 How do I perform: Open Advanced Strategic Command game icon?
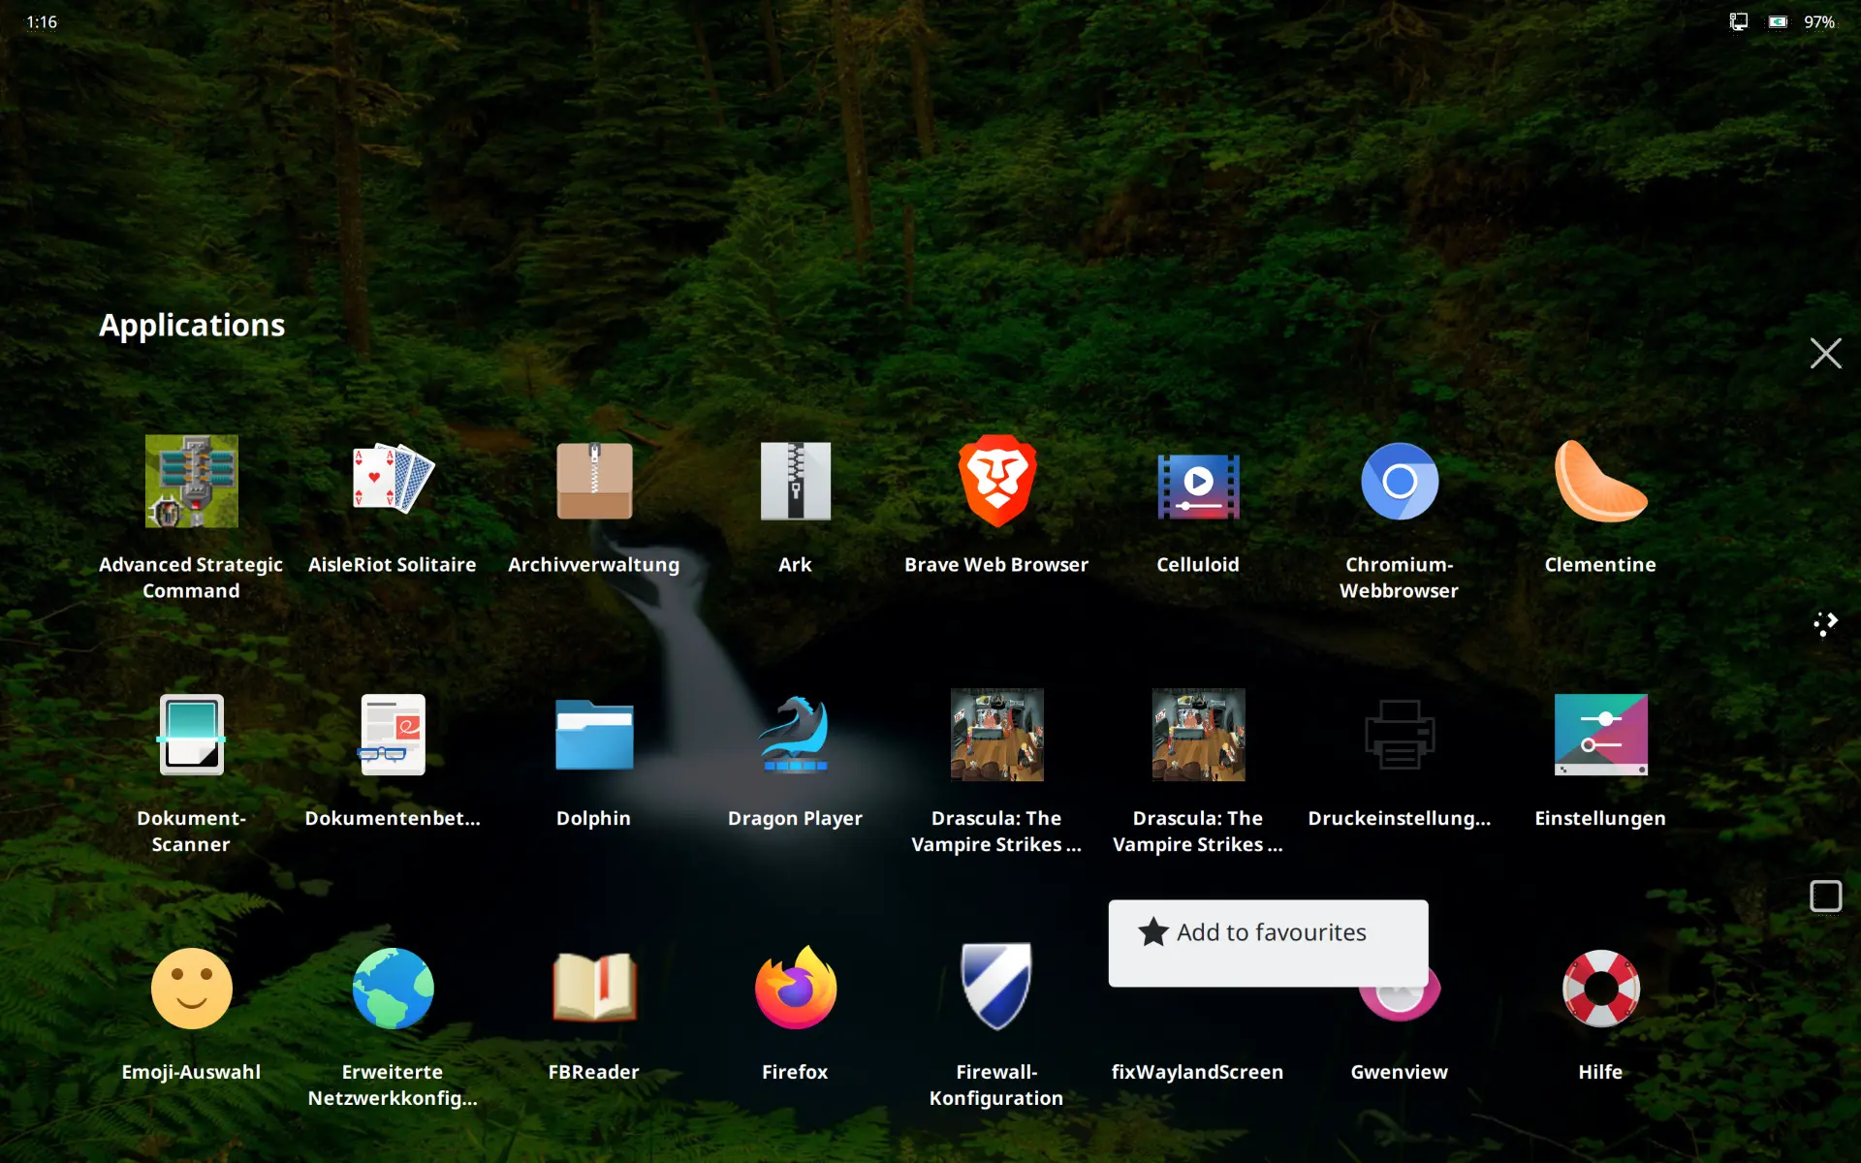click(191, 481)
